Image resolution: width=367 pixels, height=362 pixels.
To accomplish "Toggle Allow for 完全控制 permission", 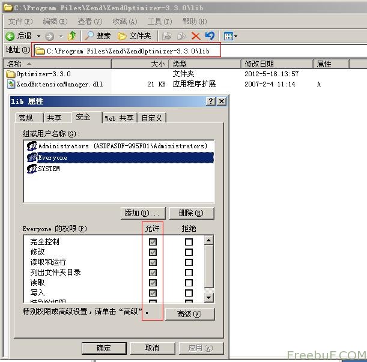I will [x=153, y=242].
